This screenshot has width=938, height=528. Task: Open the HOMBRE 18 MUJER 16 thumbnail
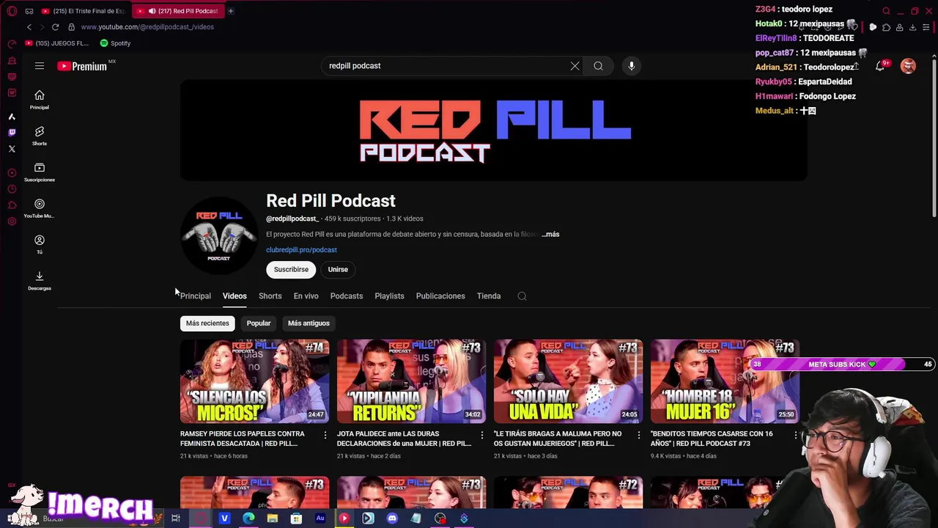point(725,381)
